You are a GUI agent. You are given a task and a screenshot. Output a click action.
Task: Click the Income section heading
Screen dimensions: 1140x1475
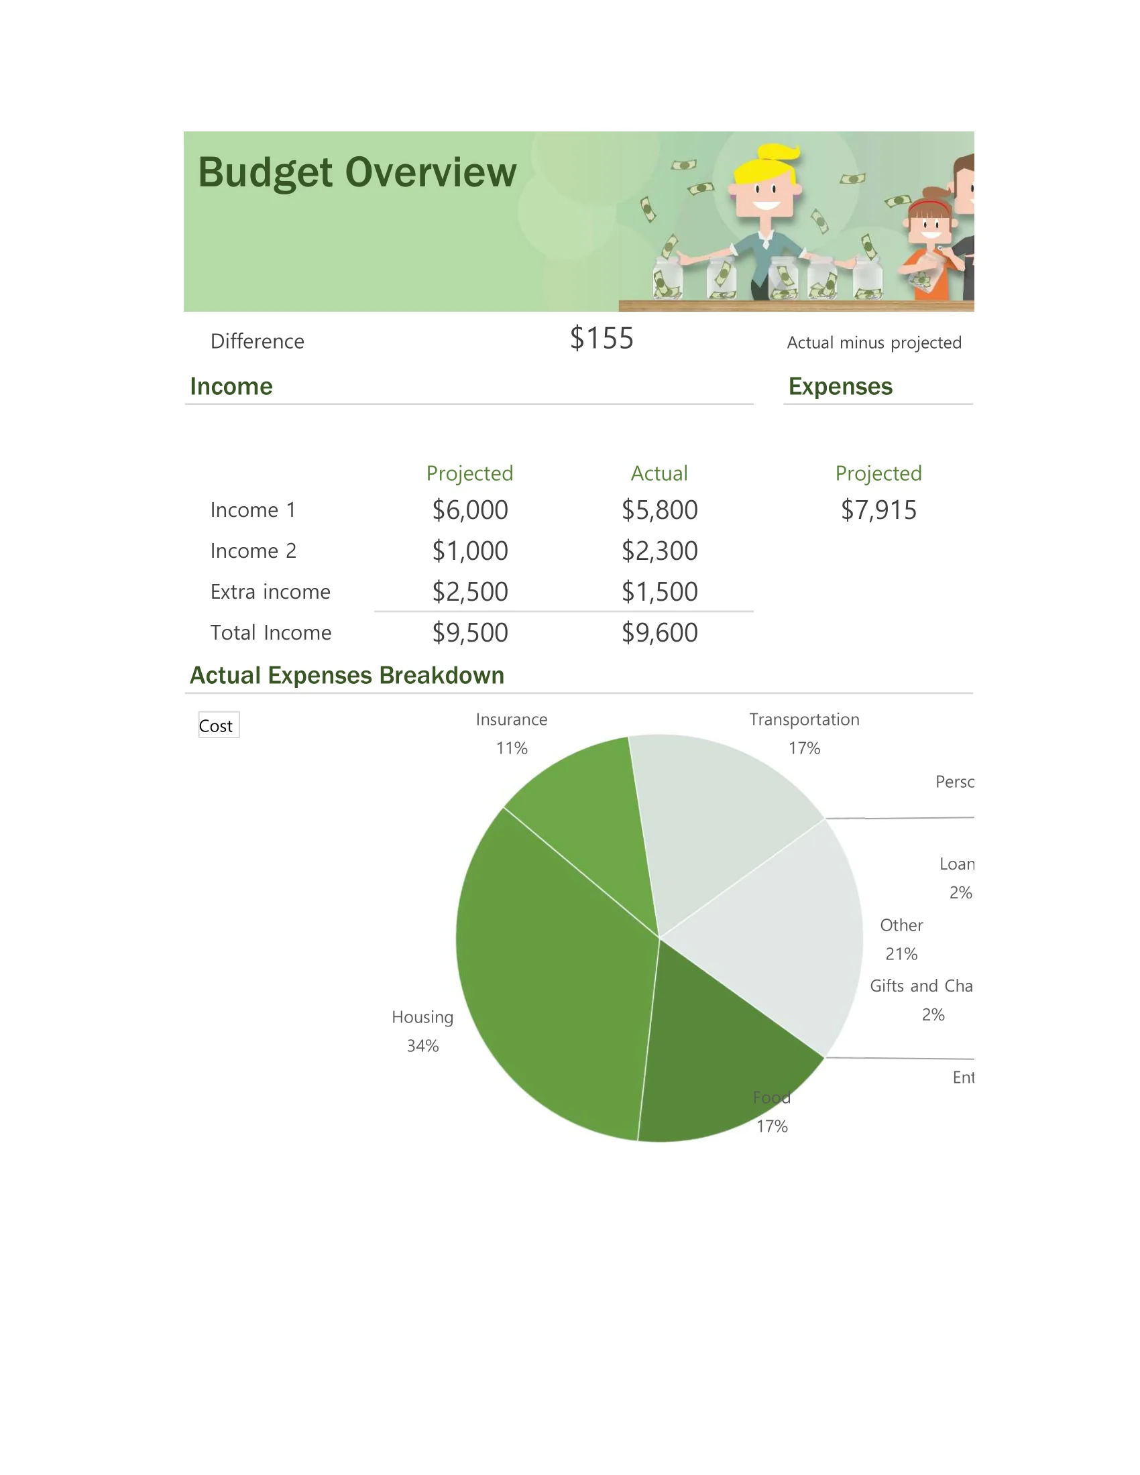pos(231,386)
